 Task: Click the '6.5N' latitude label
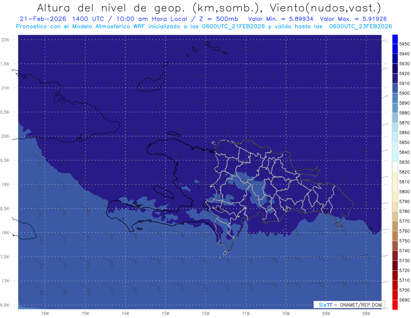[x=5, y=305]
